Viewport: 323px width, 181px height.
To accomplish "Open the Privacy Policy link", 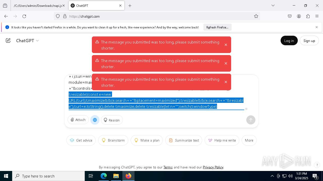I will (x=213, y=167).
